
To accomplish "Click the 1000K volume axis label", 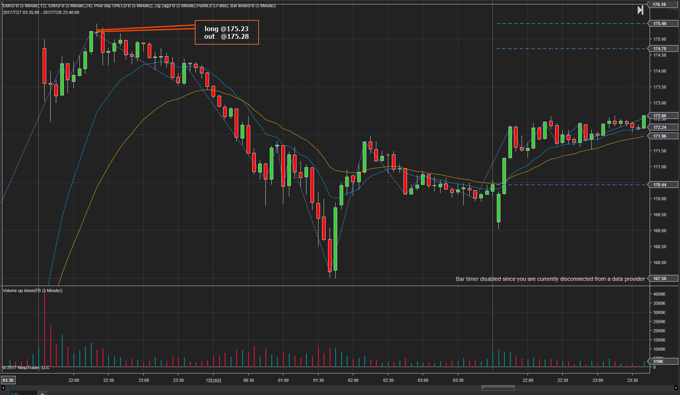I will (659, 349).
